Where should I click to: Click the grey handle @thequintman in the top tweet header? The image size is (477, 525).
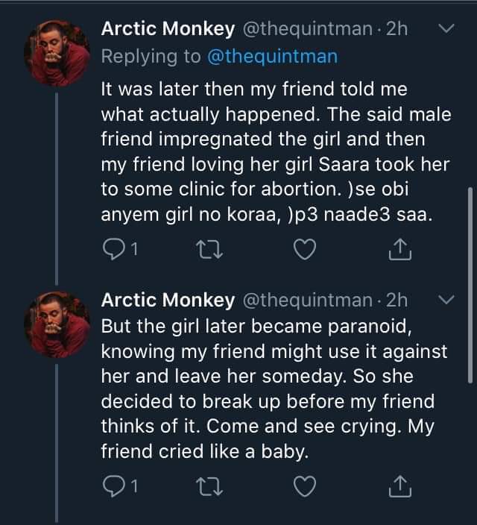pos(307,30)
